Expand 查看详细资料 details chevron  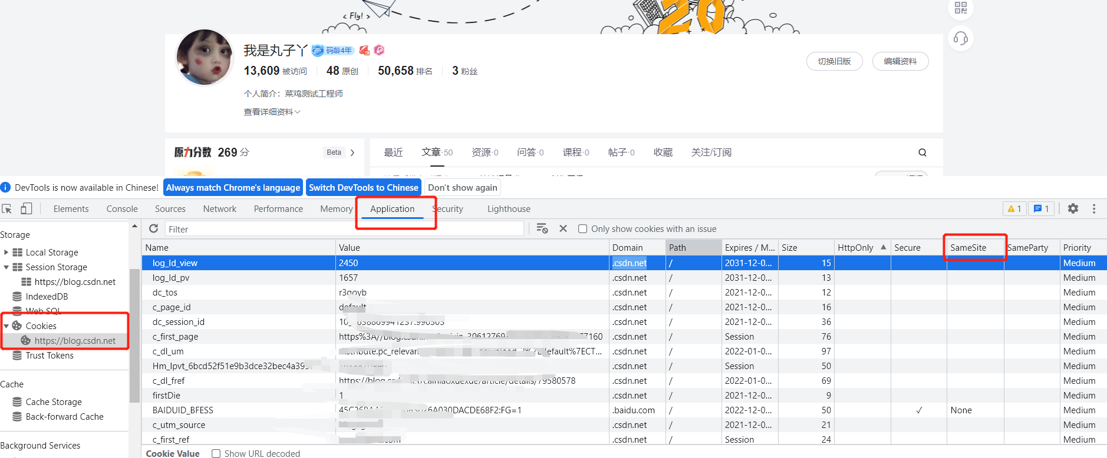pyautogui.click(x=298, y=112)
